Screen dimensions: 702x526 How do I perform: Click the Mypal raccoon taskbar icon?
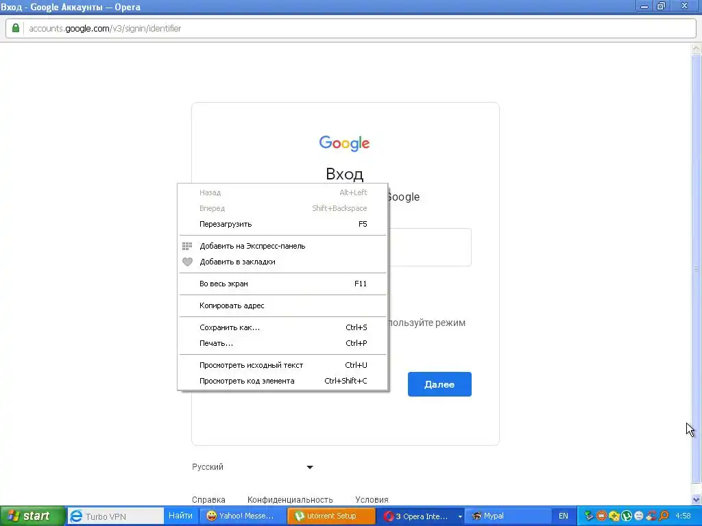(476, 516)
